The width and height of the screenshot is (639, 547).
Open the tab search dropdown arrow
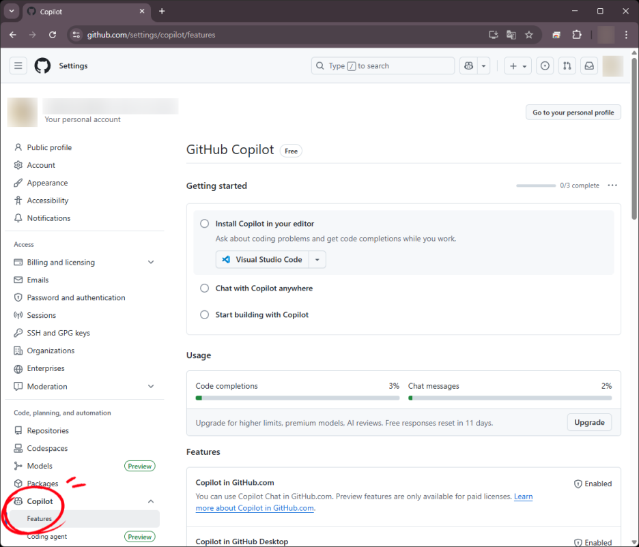click(x=12, y=12)
